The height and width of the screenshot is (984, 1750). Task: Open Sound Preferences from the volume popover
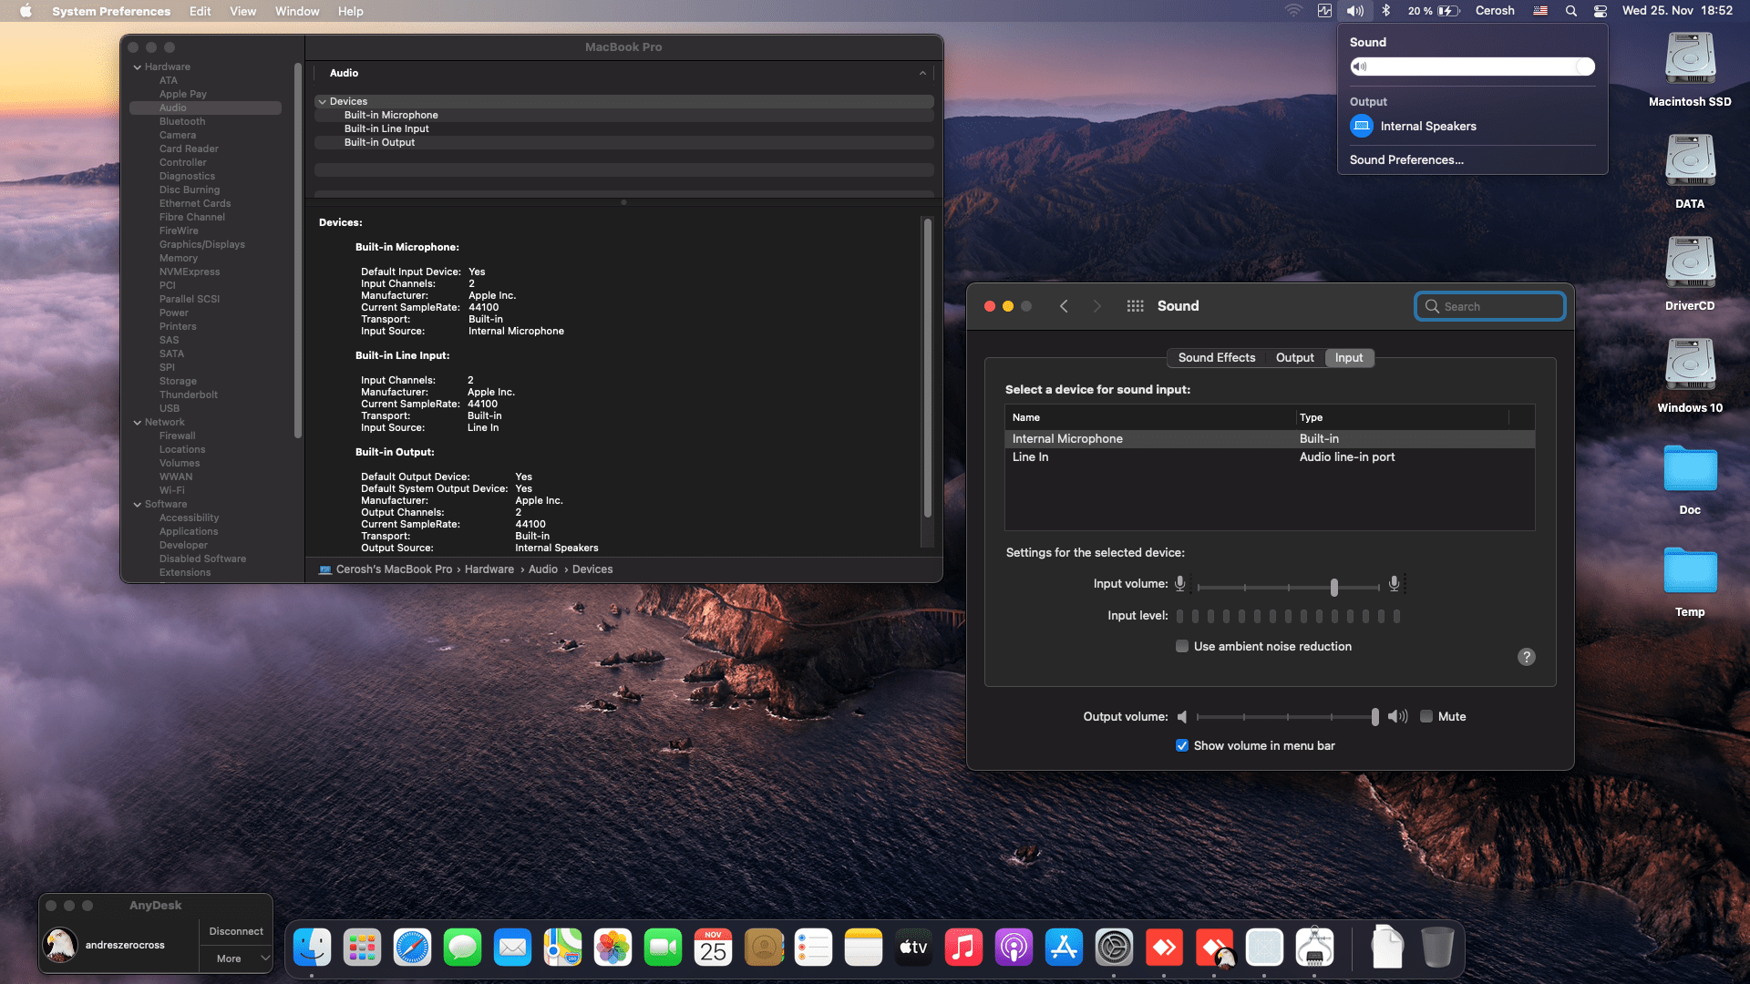coord(1406,159)
